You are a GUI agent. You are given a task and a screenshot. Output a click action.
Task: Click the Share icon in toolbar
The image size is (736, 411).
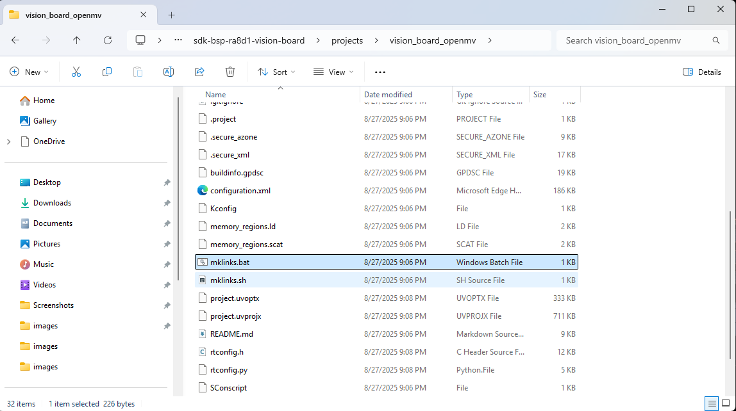199,72
